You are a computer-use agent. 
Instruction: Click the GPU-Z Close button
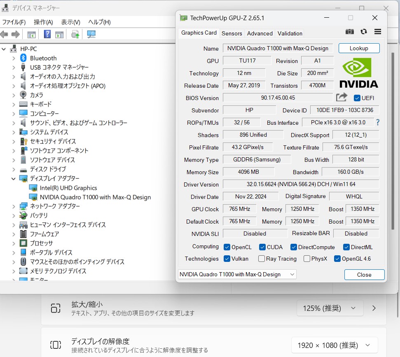coord(364,275)
